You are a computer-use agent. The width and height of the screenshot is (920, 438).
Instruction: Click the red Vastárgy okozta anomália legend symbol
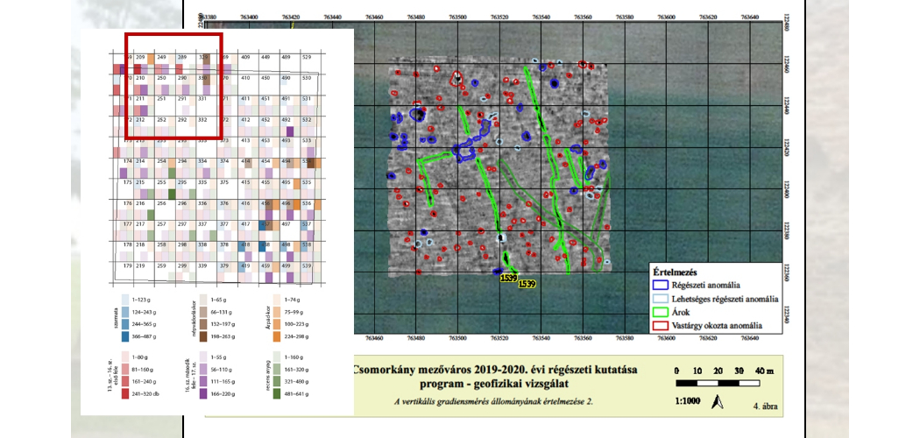662,325
